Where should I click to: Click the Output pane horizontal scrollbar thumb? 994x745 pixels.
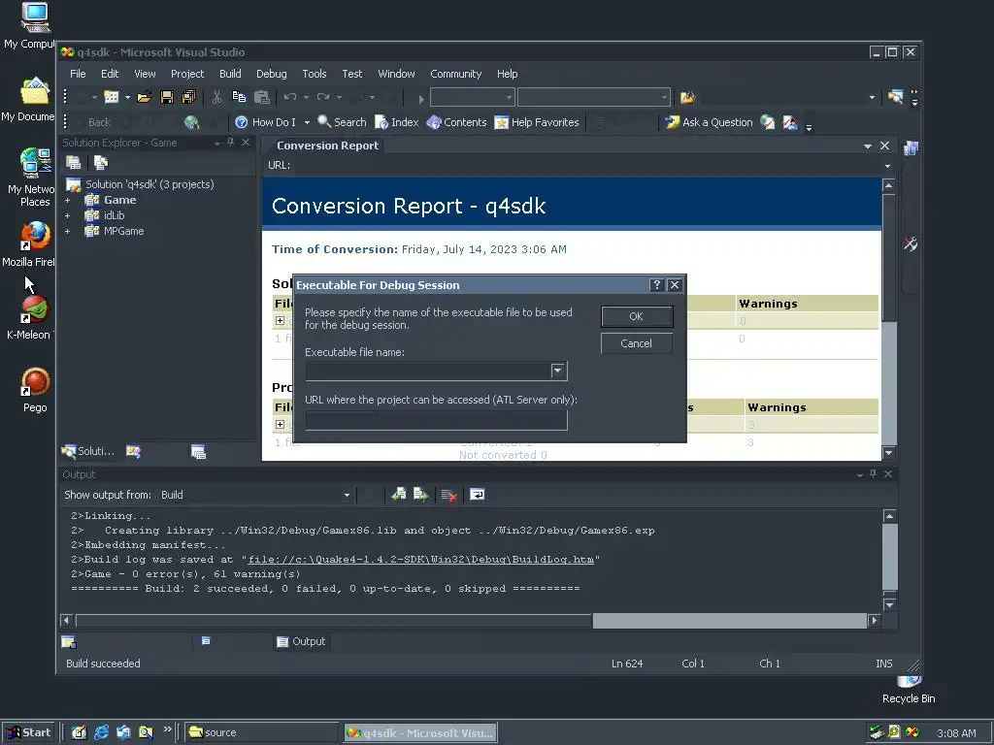[x=334, y=620]
